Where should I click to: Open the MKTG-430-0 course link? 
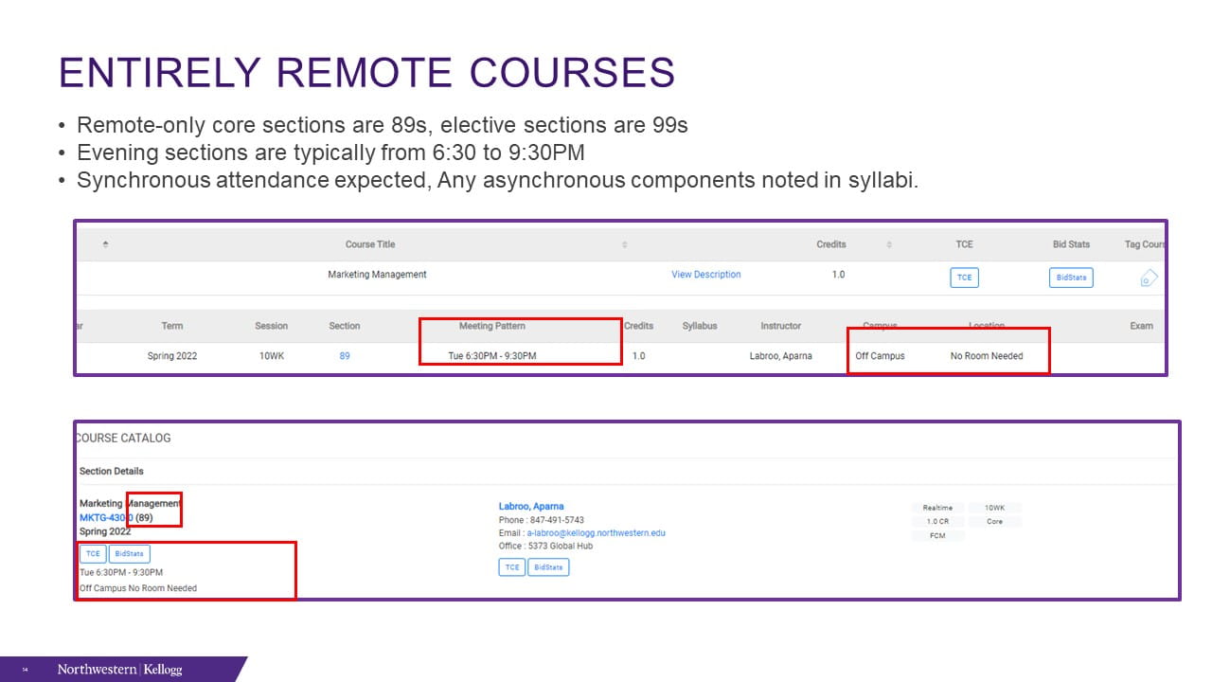tap(105, 518)
